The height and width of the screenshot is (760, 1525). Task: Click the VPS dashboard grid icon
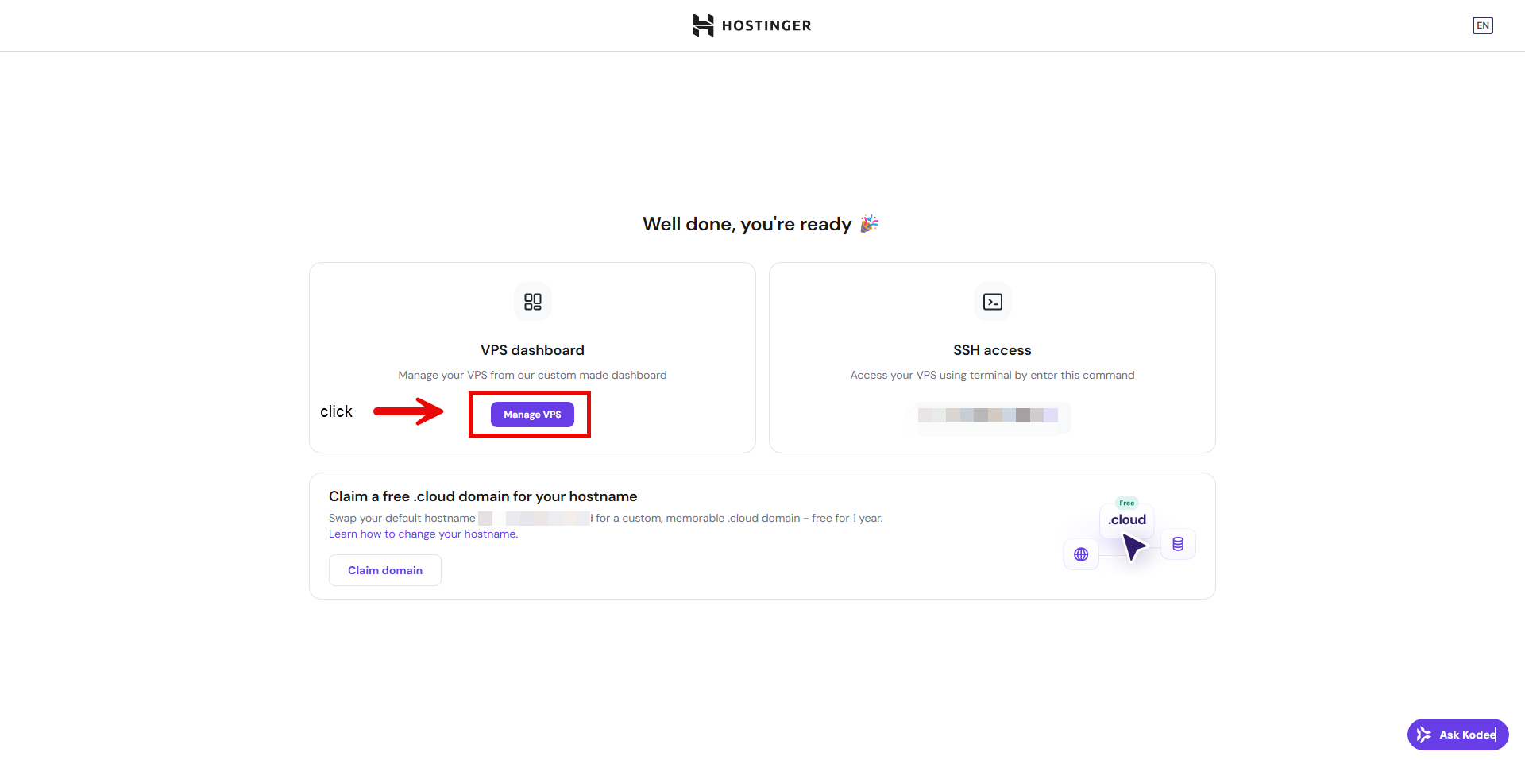(x=533, y=302)
